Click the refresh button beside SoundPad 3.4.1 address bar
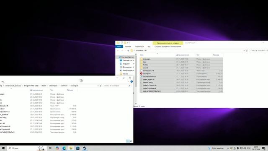Viewport: 268px width, 151px height. tap(247, 51)
